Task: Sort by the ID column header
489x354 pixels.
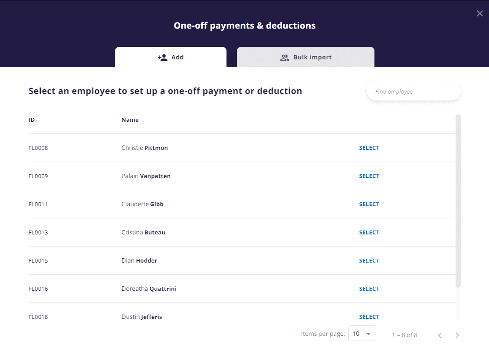Action: tap(31, 120)
